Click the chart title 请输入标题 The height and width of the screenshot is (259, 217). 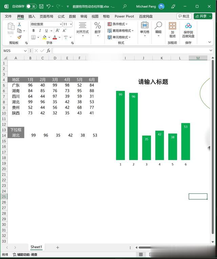coord(153,82)
